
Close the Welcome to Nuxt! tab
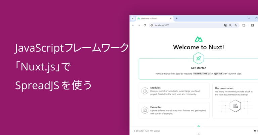pyautogui.click(x=171, y=18)
